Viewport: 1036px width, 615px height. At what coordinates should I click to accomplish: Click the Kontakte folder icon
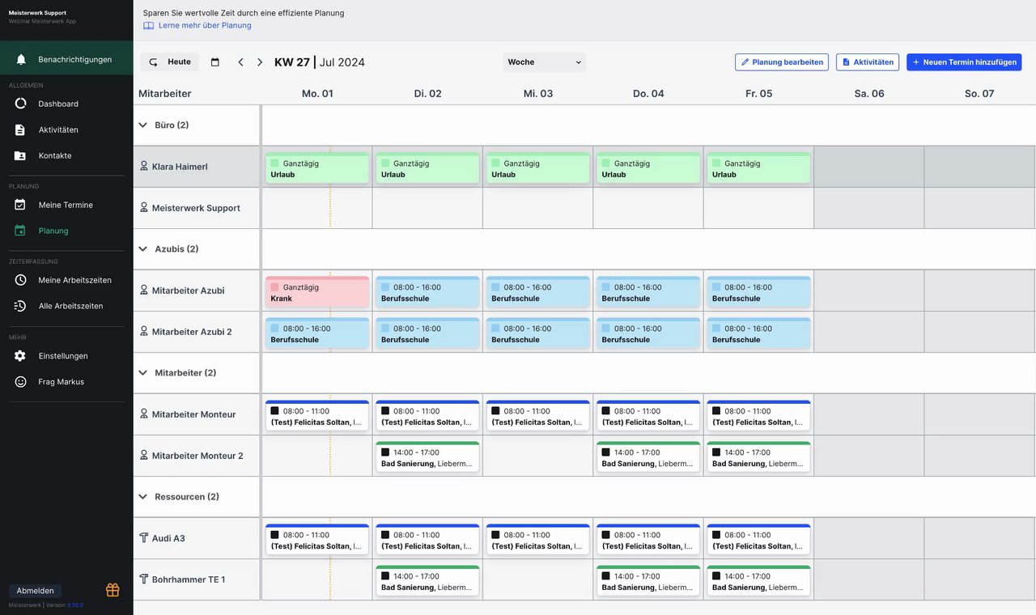click(20, 155)
